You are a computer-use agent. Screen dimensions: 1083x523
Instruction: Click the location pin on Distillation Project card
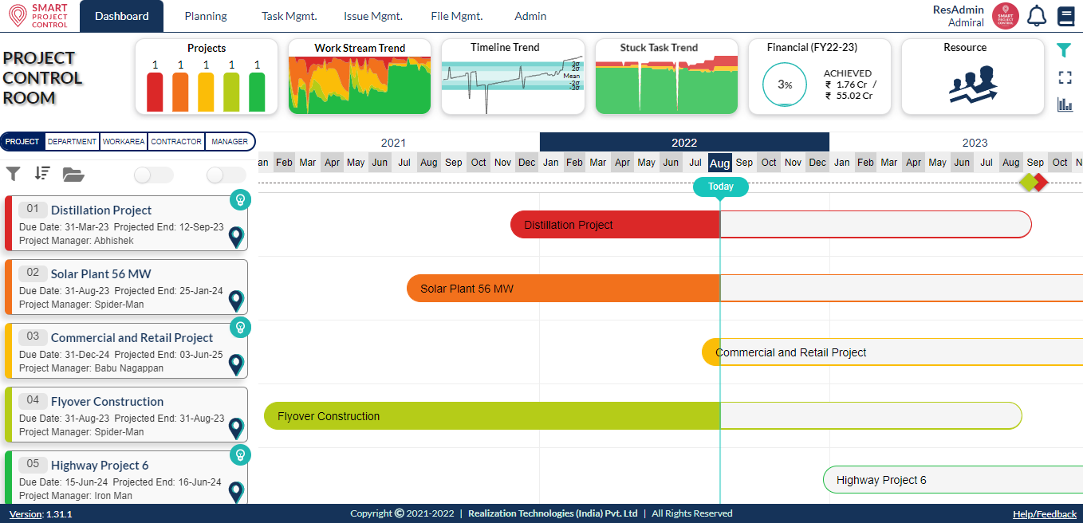[x=235, y=237]
